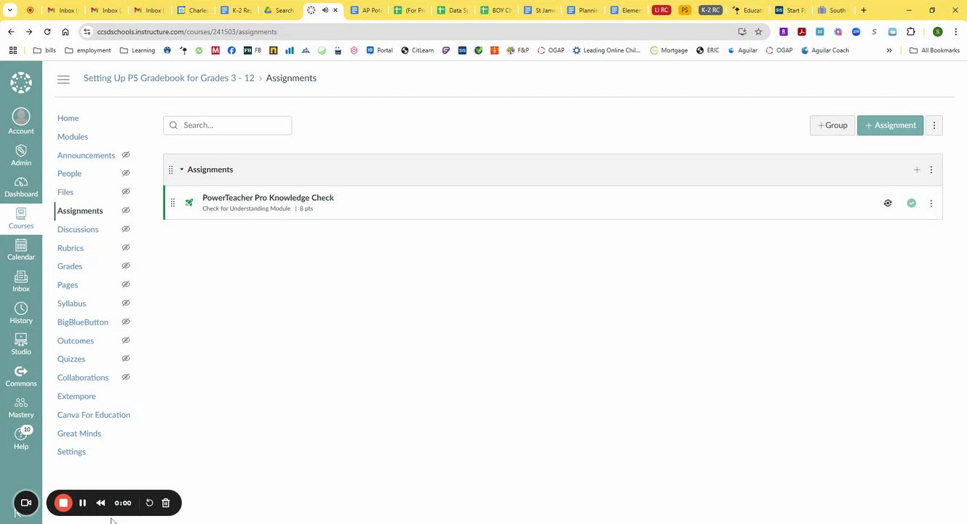Open the Canva For Education link
This screenshot has height=524, width=967.
[x=94, y=415]
